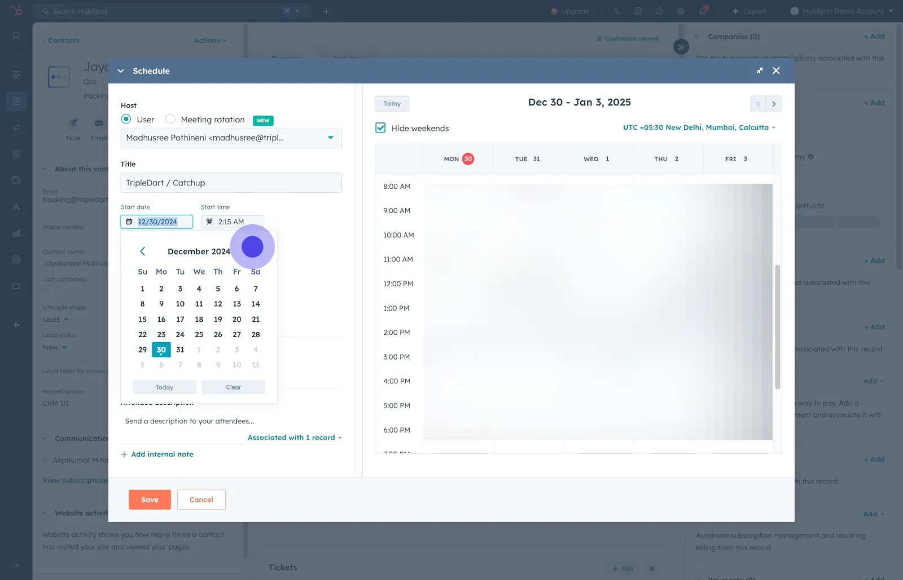
Task: Open Copilot from top bar
Action: point(749,11)
